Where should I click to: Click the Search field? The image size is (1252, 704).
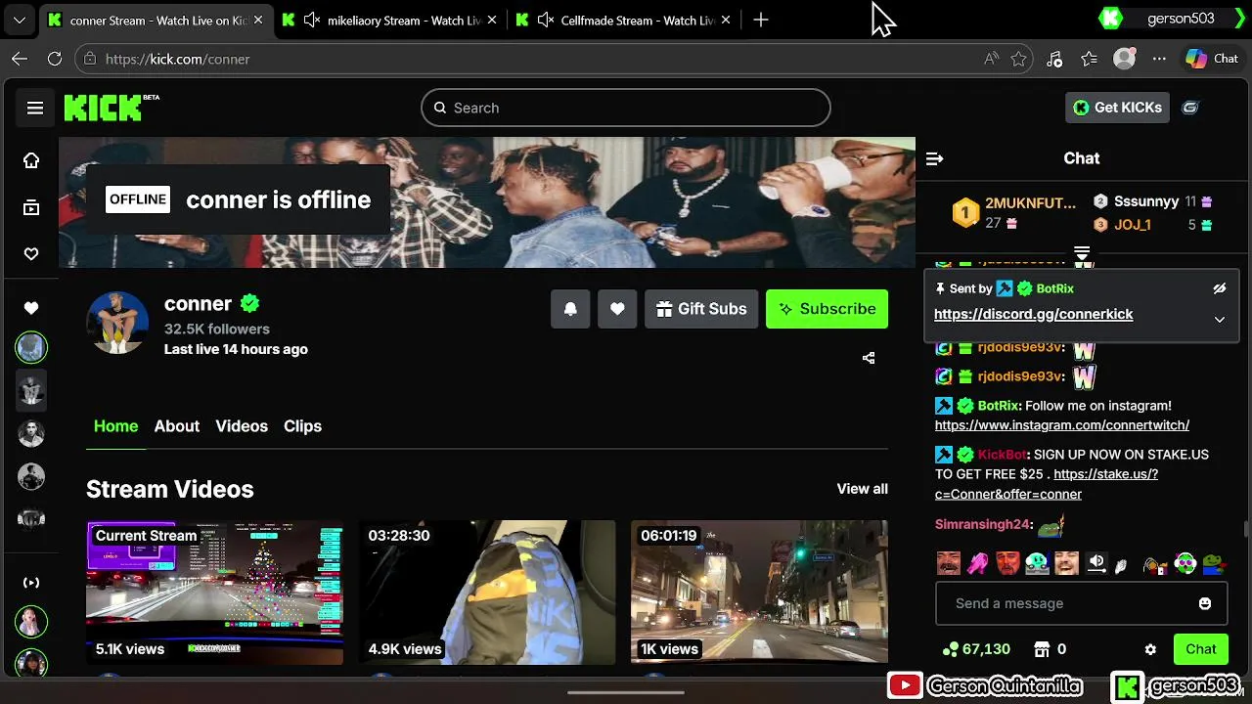click(626, 108)
